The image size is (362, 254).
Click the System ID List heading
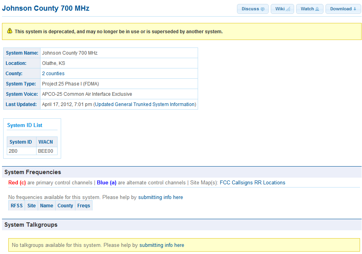point(25,125)
